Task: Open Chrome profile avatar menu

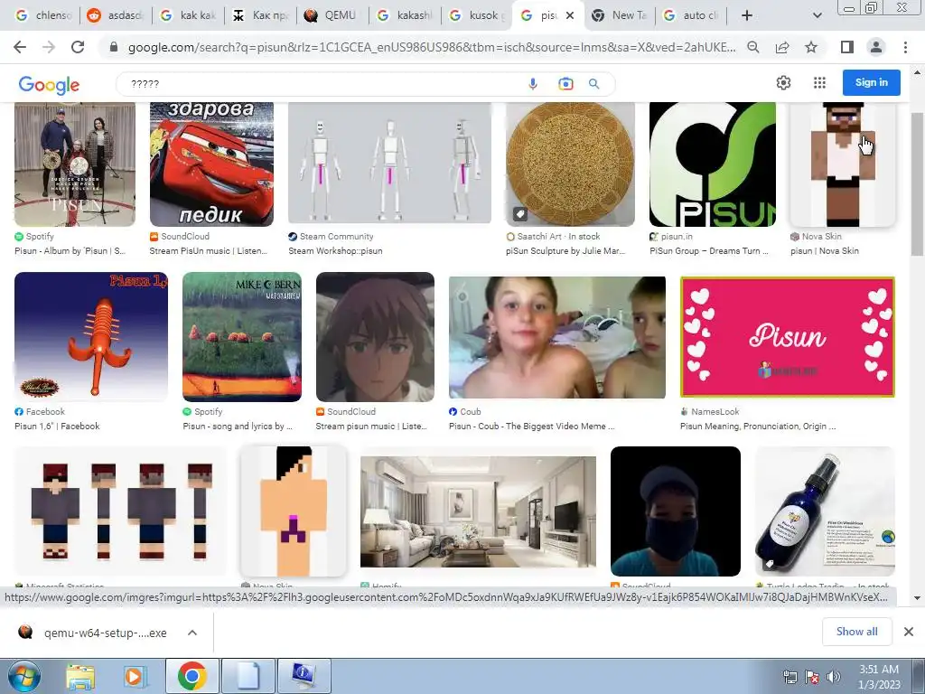Action: point(876,47)
